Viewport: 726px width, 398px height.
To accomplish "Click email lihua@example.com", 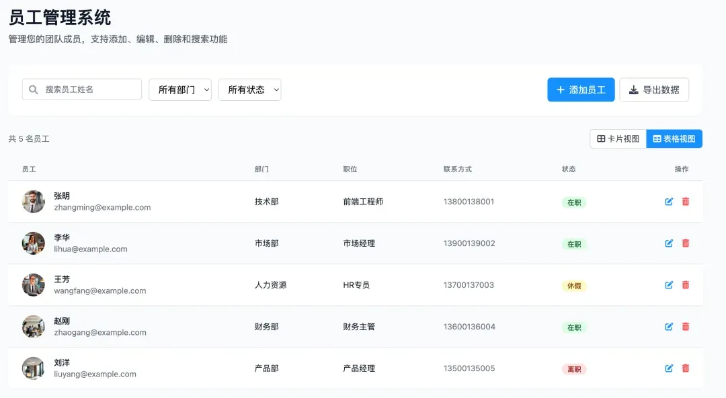I will (x=91, y=249).
